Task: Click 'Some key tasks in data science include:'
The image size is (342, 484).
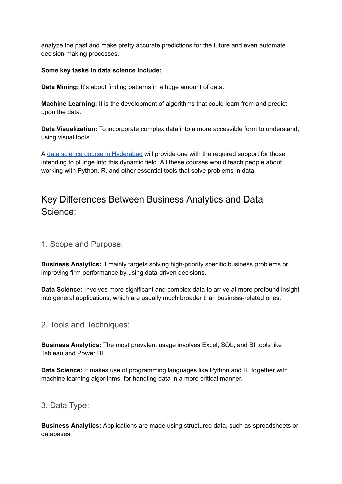Action: click(x=101, y=70)
